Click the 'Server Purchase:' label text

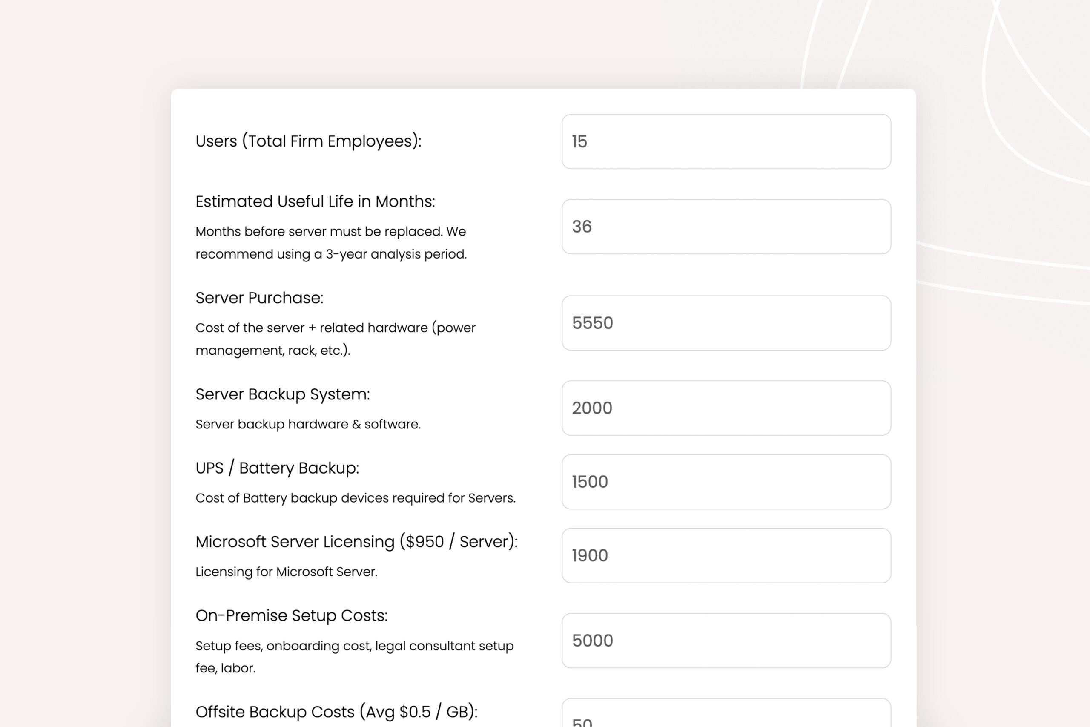259,298
